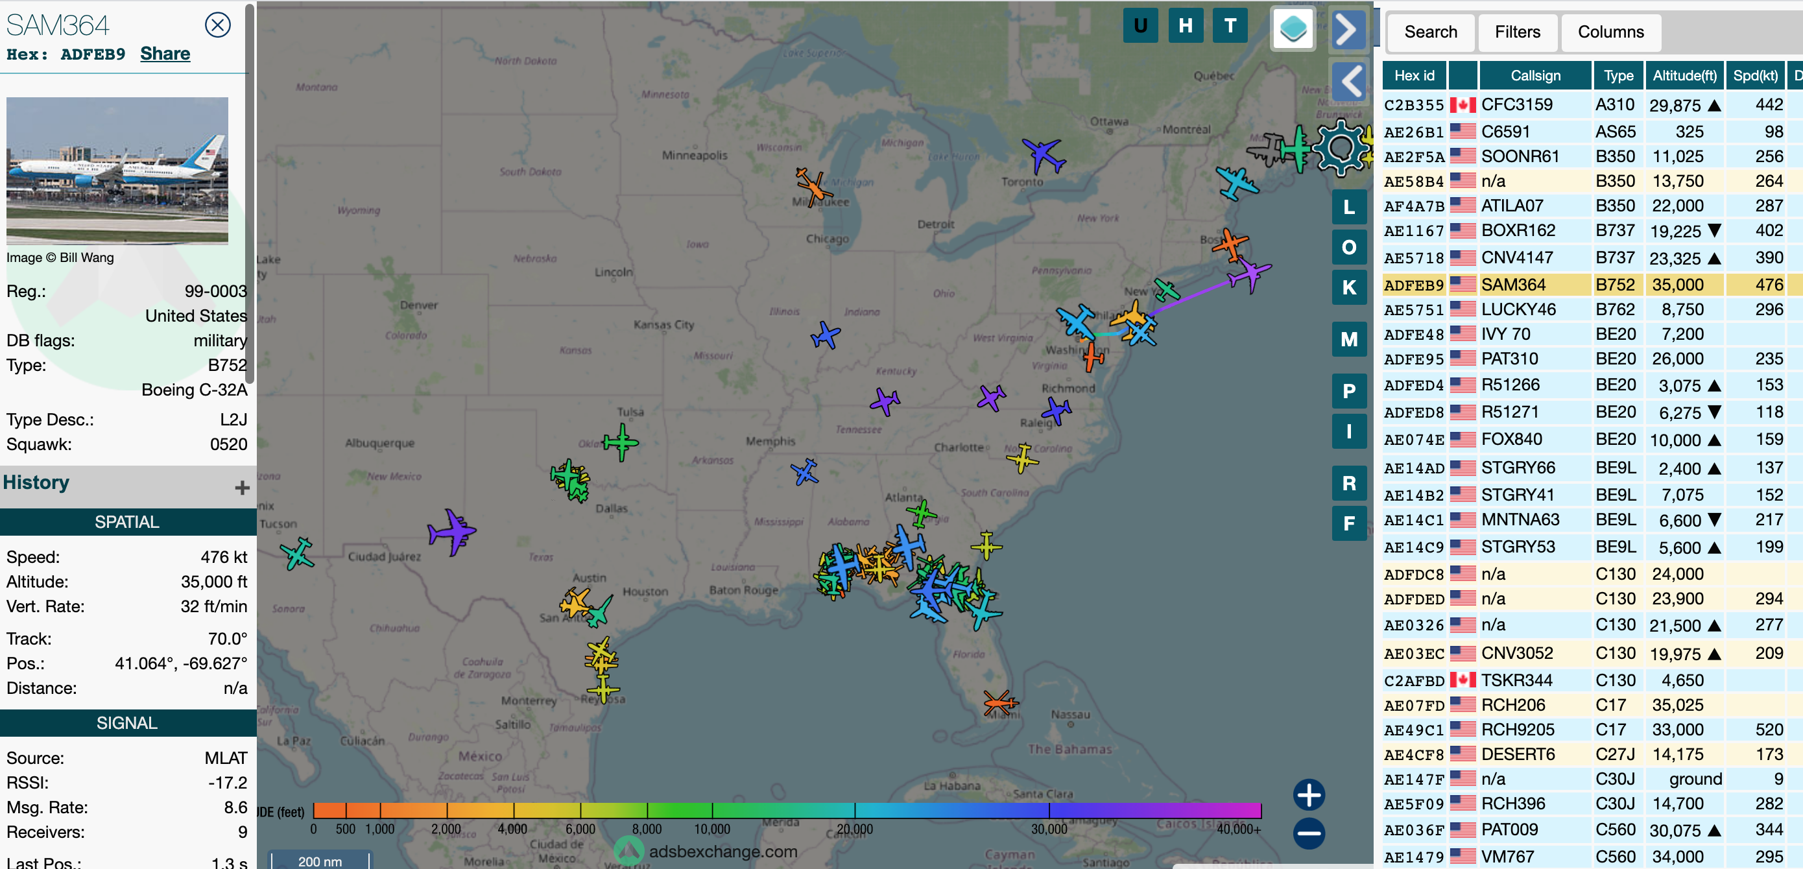Screen dimensions: 1803x869
Task: Select the TSKR344 table row
Action: click(x=1592, y=680)
